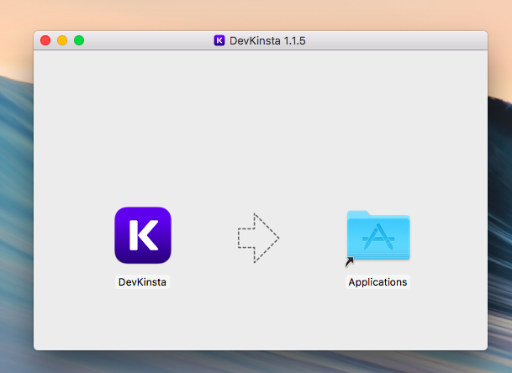The height and width of the screenshot is (373, 512).
Task: Select the DevKinsta filename label
Action: click(142, 282)
